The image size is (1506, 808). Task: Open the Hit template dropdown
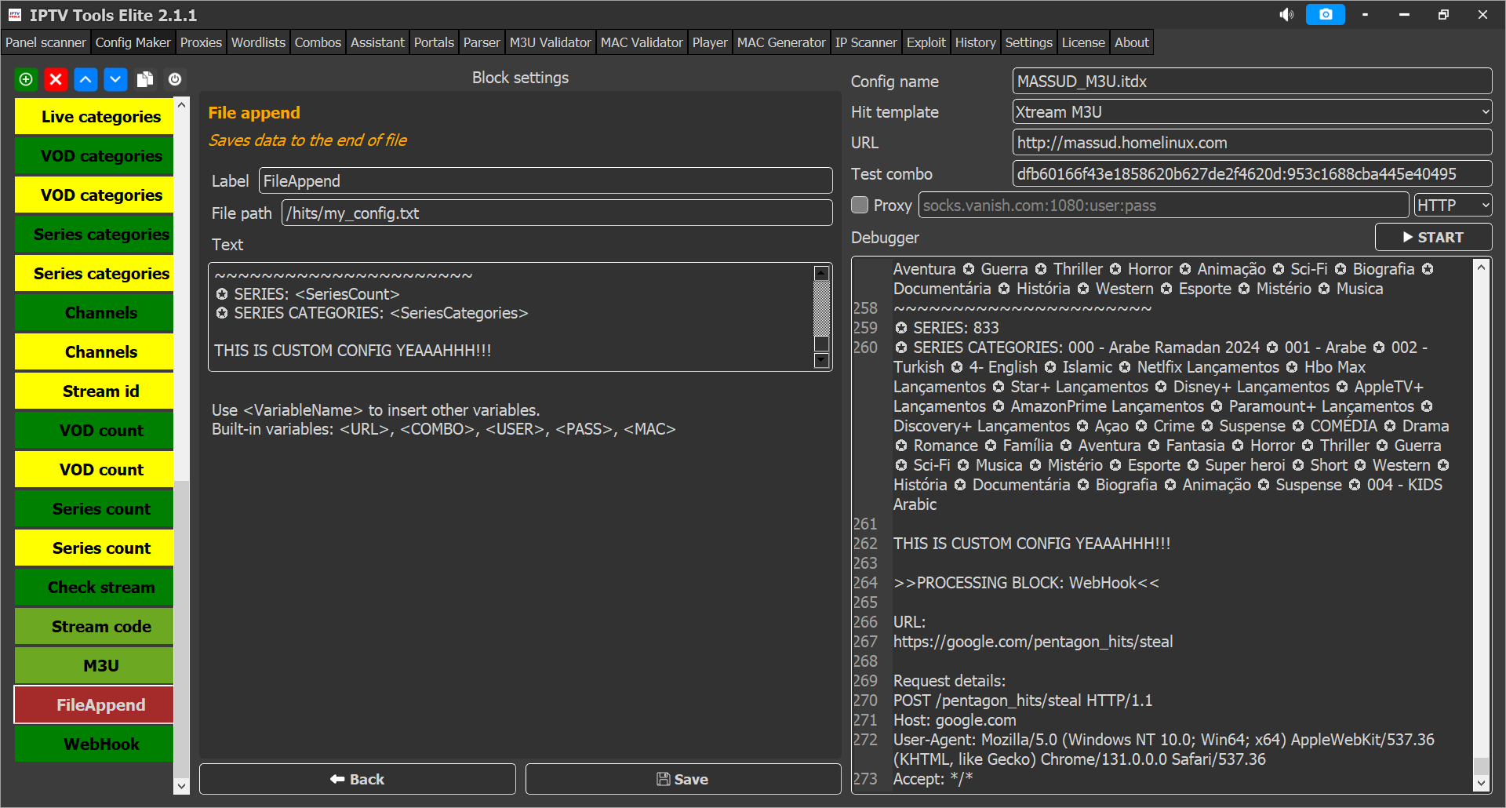(1252, 112)
